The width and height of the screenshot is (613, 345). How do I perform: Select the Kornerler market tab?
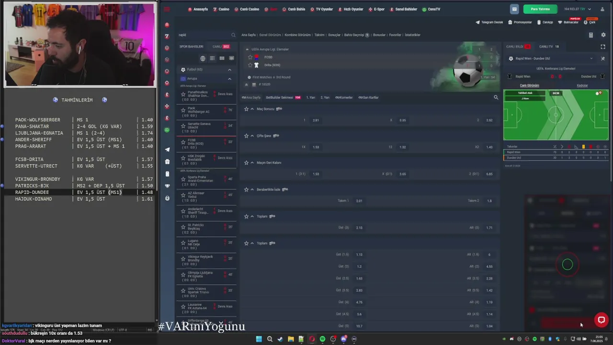(x=344, y=97)
